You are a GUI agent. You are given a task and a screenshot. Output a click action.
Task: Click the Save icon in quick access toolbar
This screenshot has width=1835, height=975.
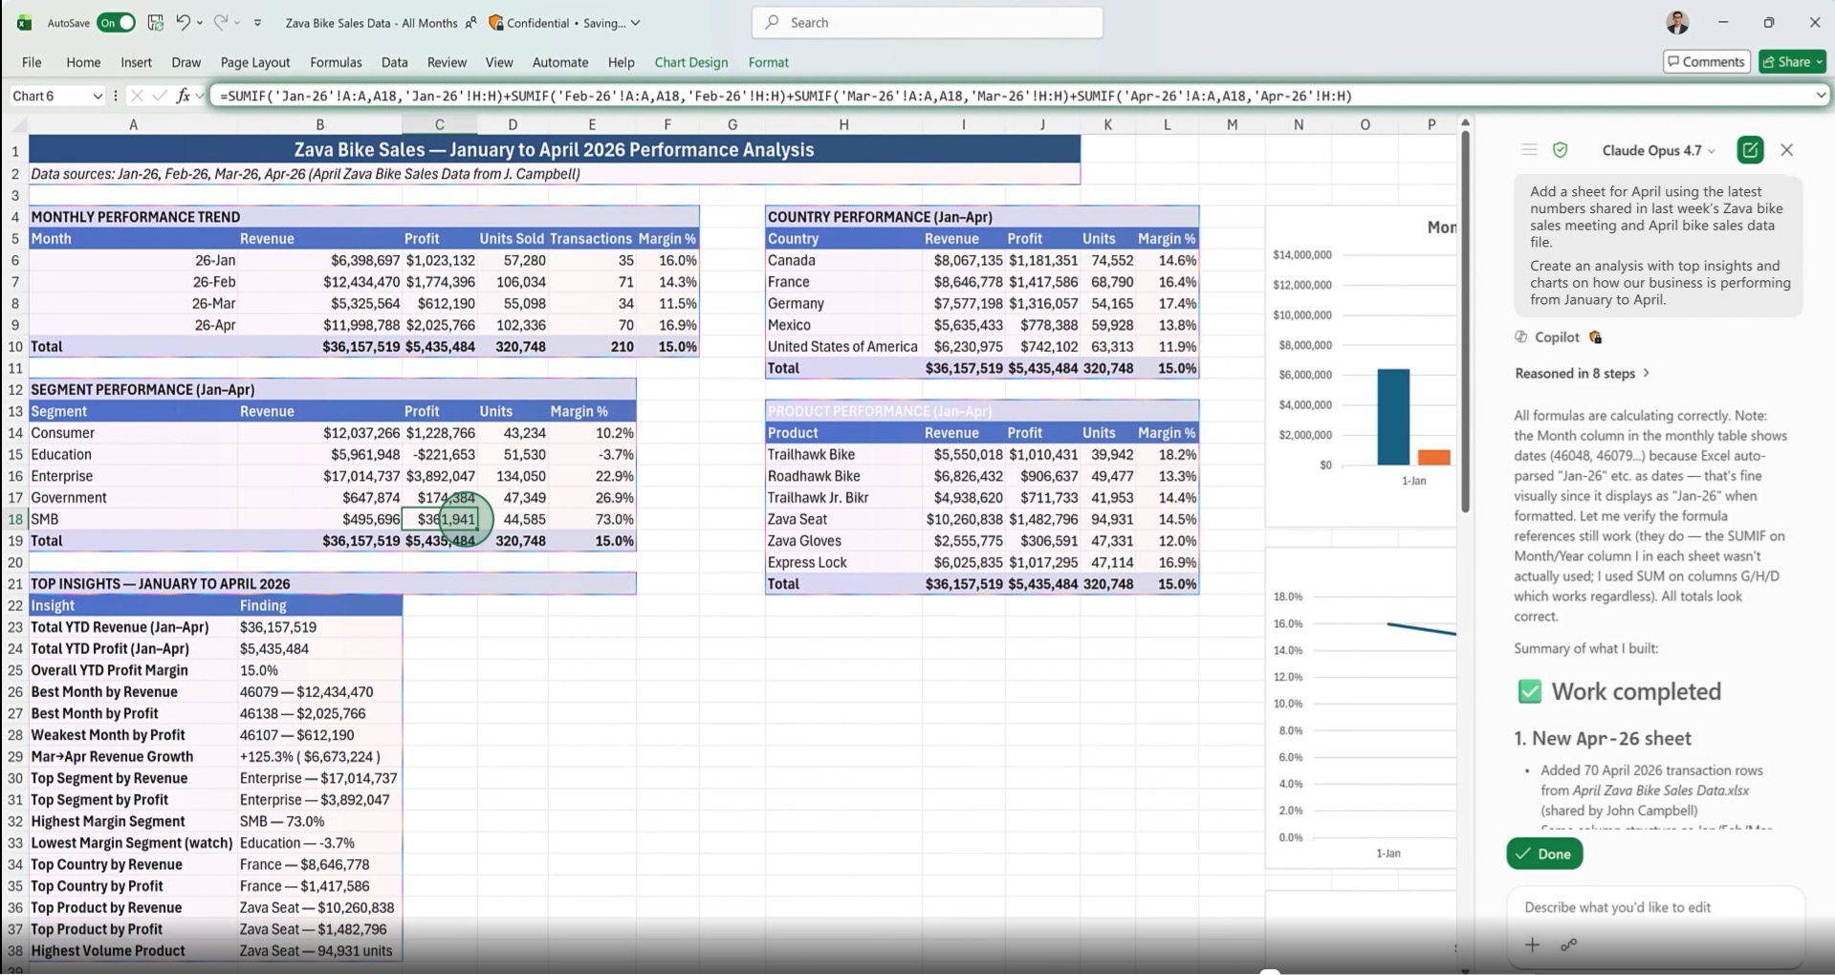point(155,22)
